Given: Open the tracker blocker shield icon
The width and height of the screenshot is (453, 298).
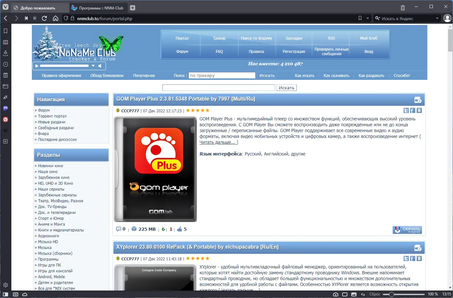Looking at the screenshot, I should click(x=66, y=18).
